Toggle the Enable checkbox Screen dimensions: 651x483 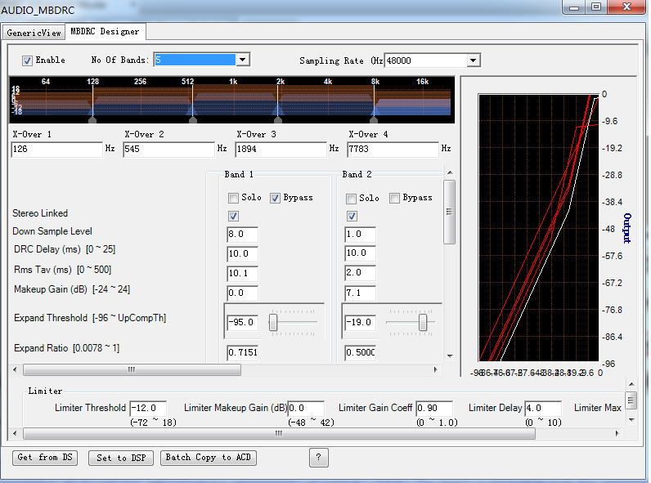tap(27, 60)
